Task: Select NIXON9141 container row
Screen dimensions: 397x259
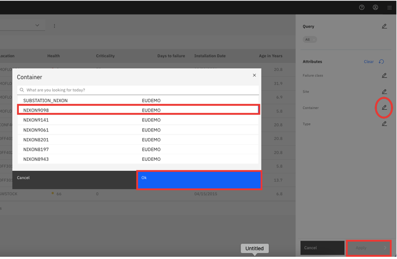Action: click(x=138, y=120)
